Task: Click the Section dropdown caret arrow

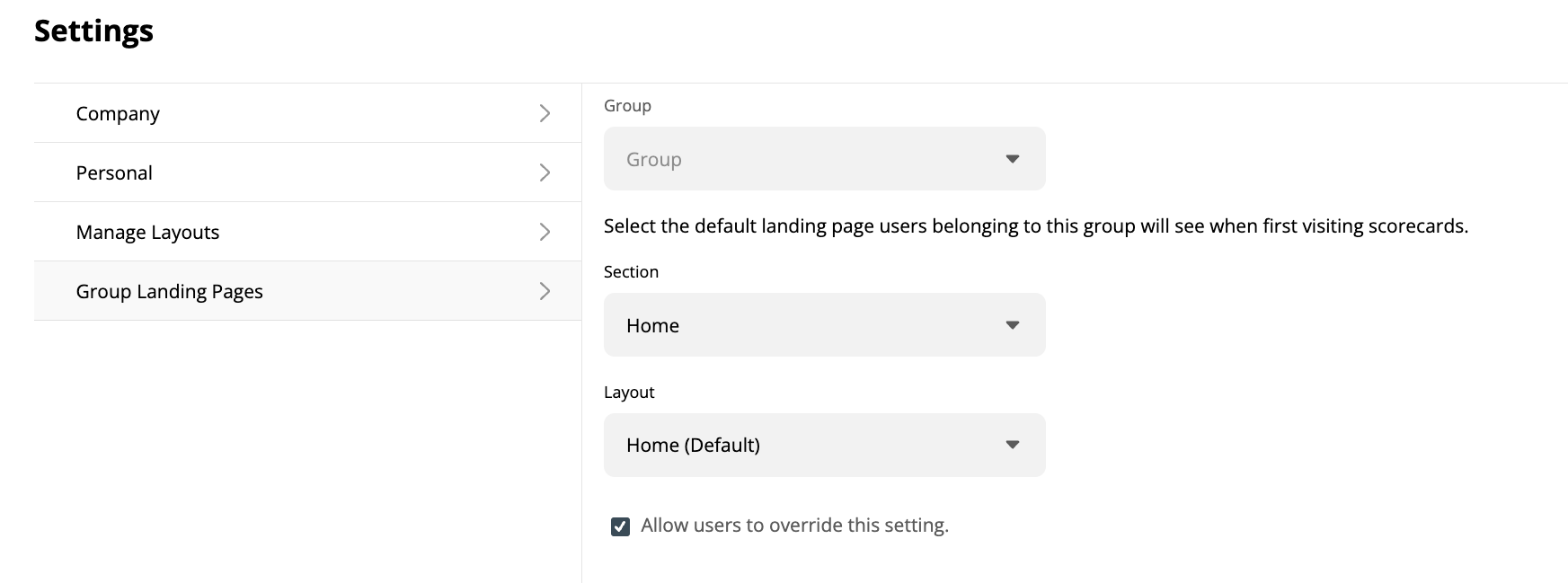Action: (1012, 325)
